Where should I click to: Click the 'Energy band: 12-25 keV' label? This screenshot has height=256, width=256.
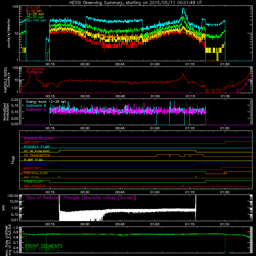(x=46, y=102)
